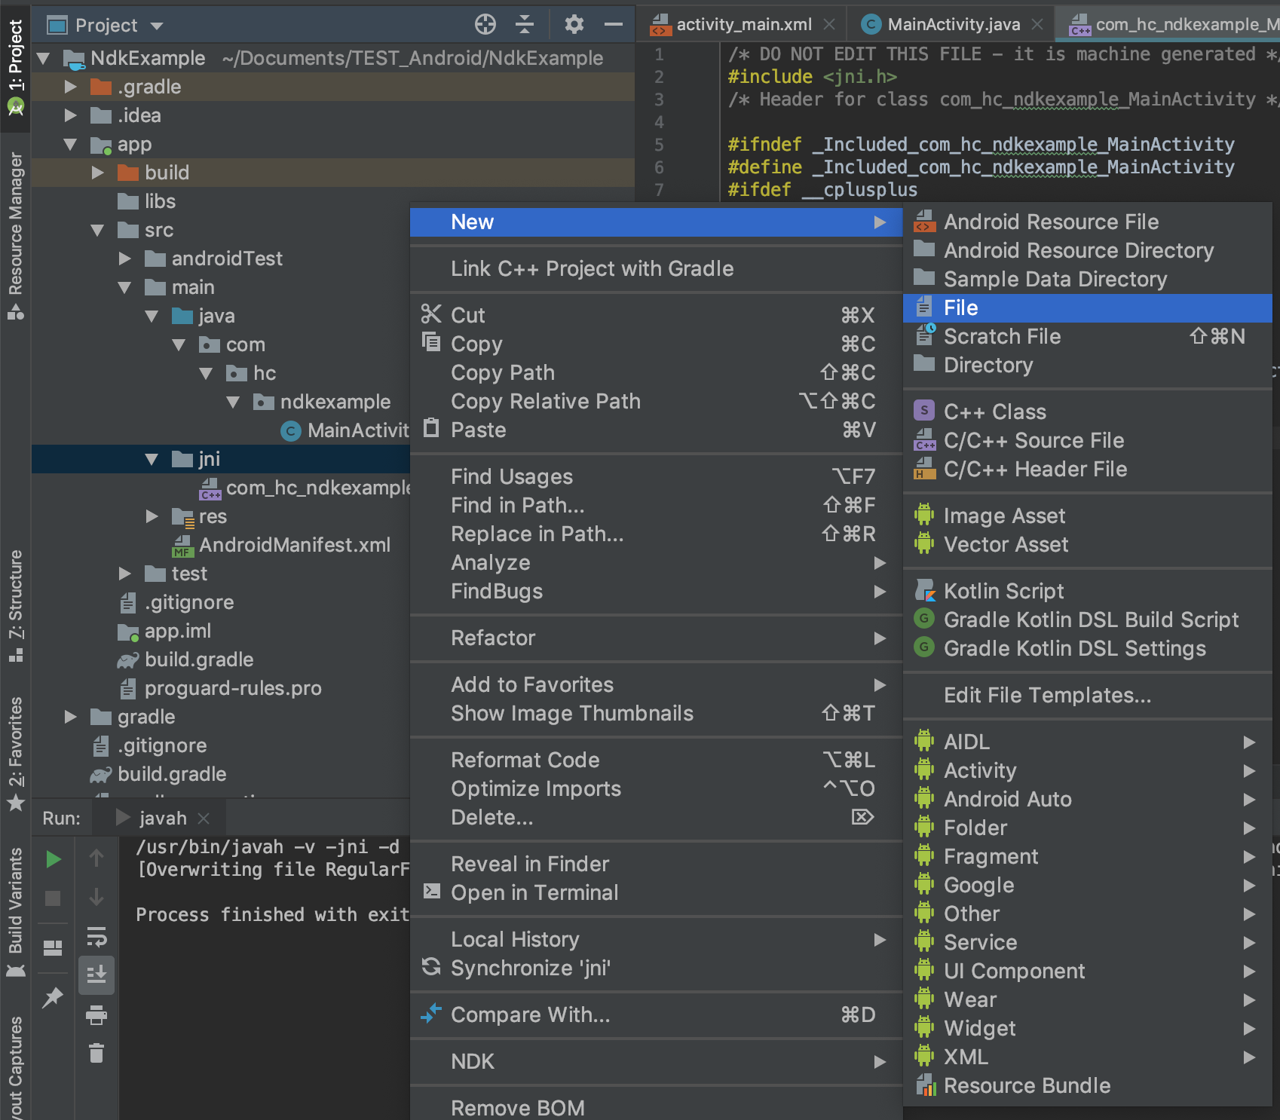Click the trash clear-all icon in Run panel
This screenshot has height=1120, width=1280.
click(x=96, y=1053)
